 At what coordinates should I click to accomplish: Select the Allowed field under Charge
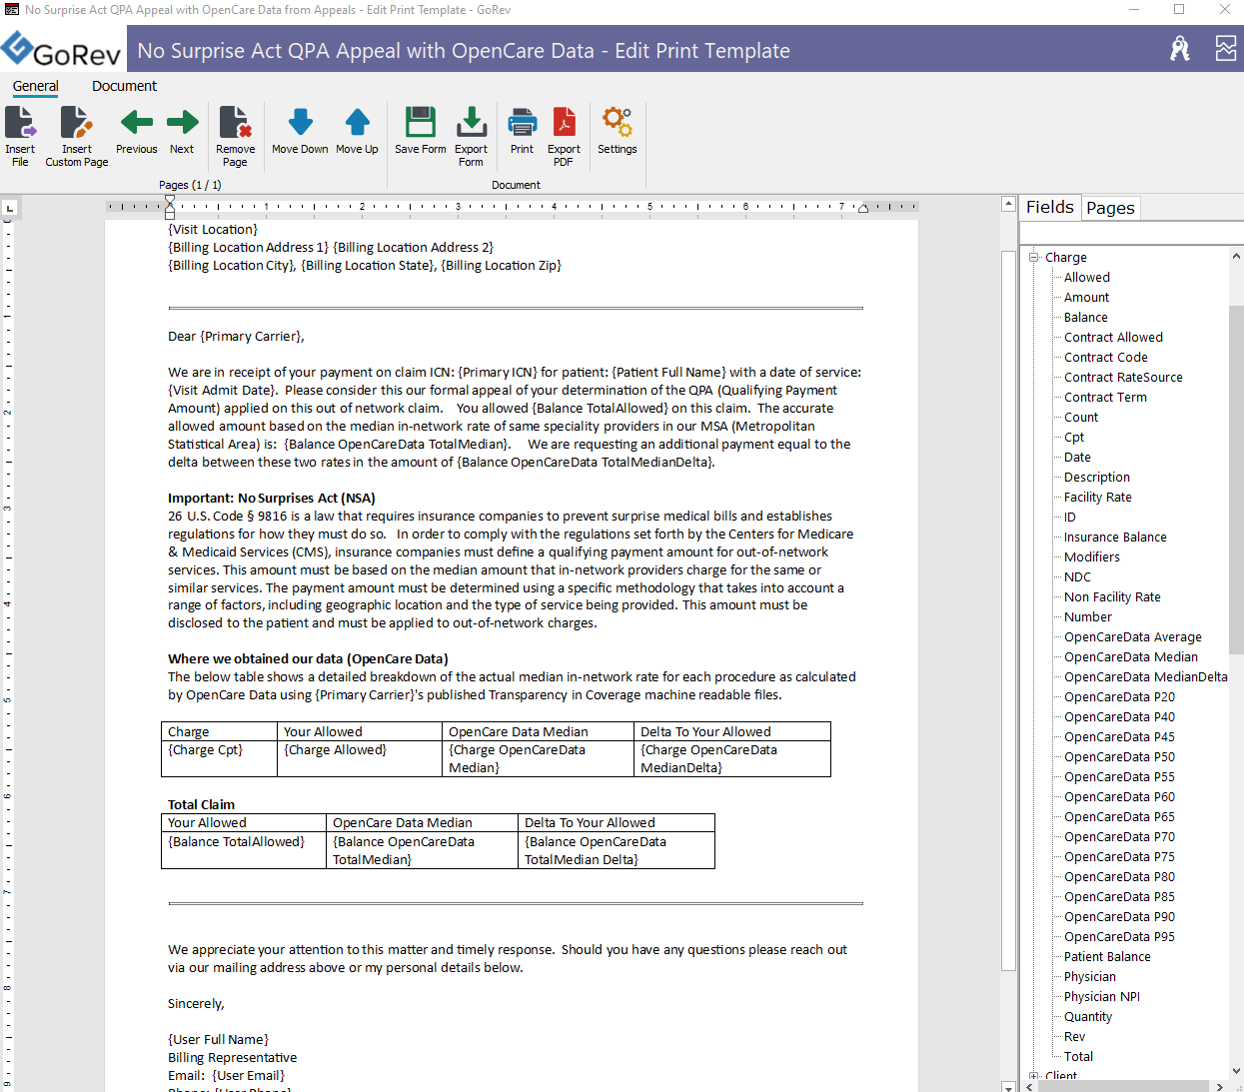tap(1087, 277)
